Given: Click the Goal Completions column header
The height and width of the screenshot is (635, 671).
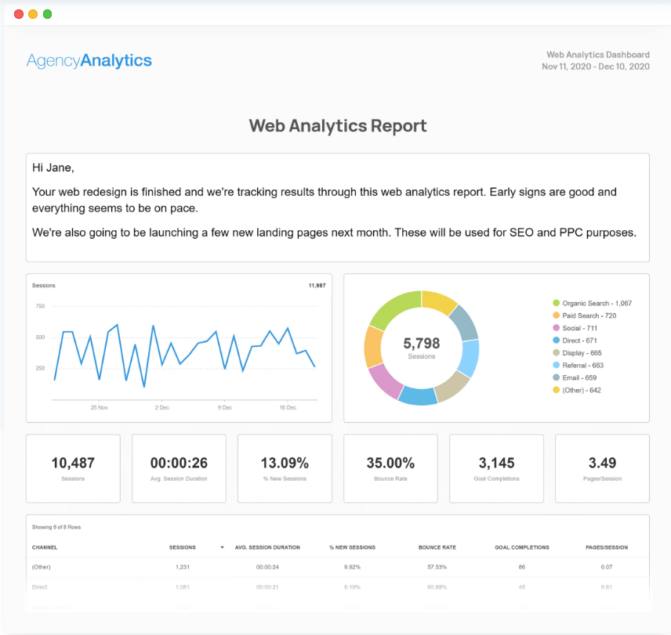Looking at the screenshot, I should pos(522,547).
